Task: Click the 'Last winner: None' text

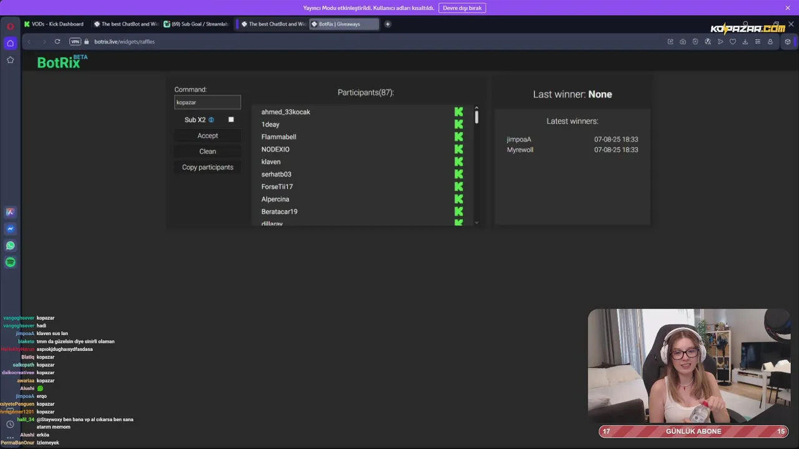Action: [x=572, y=94]
